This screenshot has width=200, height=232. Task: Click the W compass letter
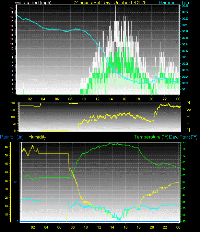189,110
